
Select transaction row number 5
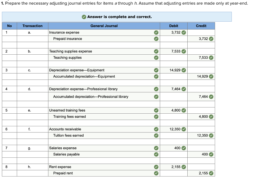click(6, 110)
